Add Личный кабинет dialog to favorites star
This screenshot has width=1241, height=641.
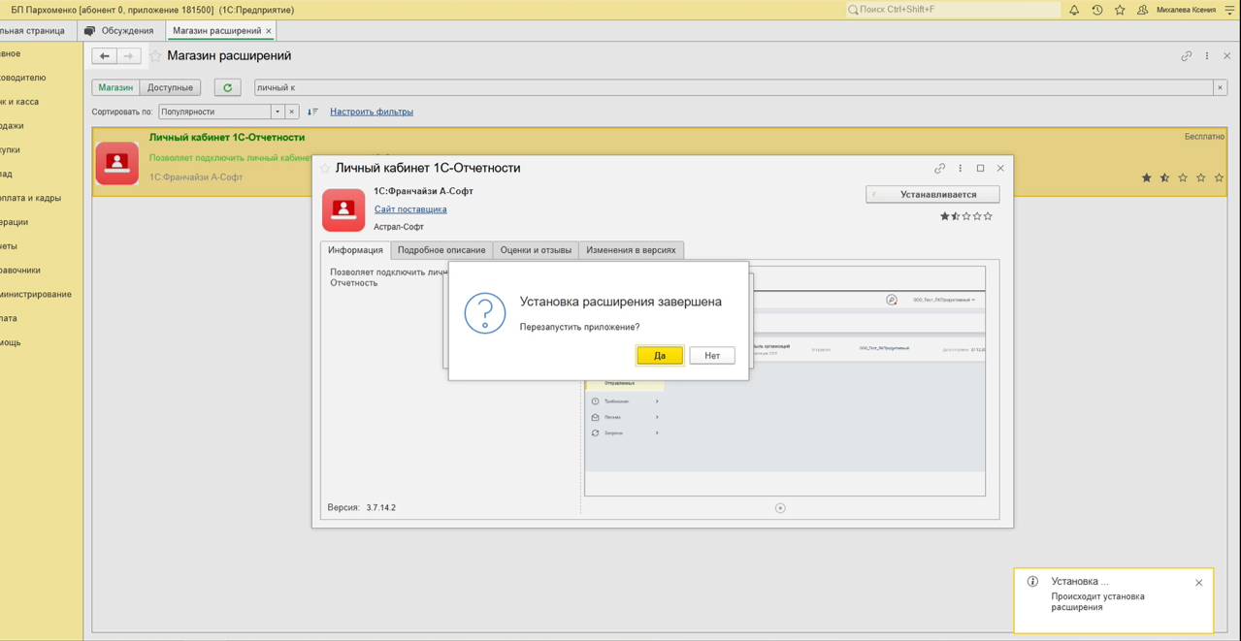(x=325, y=169)
